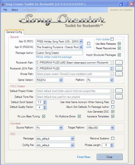
Task: Click the Default Project Folder field
Action: click(x=75, y=91)
